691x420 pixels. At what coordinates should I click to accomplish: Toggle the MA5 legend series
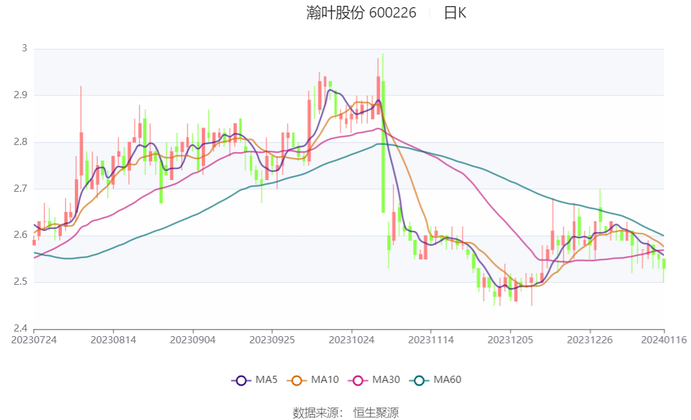click(x=254, y=380)
